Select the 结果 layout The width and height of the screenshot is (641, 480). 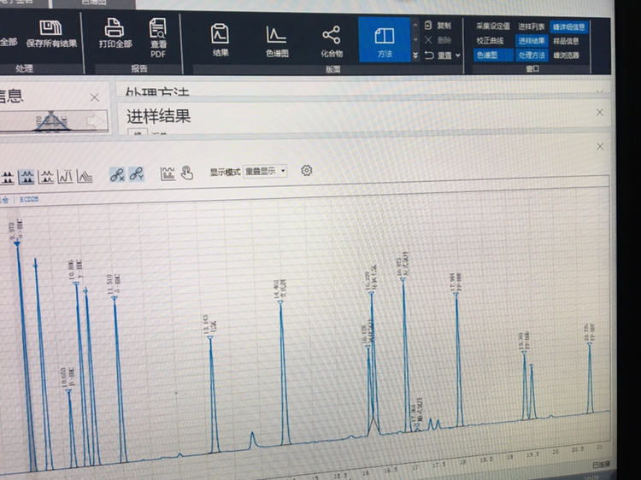tap(220, 39)
